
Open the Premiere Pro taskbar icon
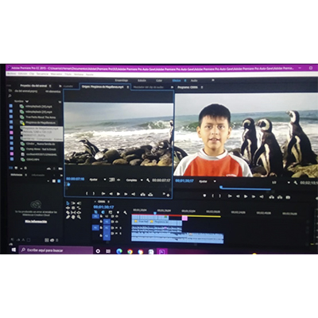click(162, 251)
